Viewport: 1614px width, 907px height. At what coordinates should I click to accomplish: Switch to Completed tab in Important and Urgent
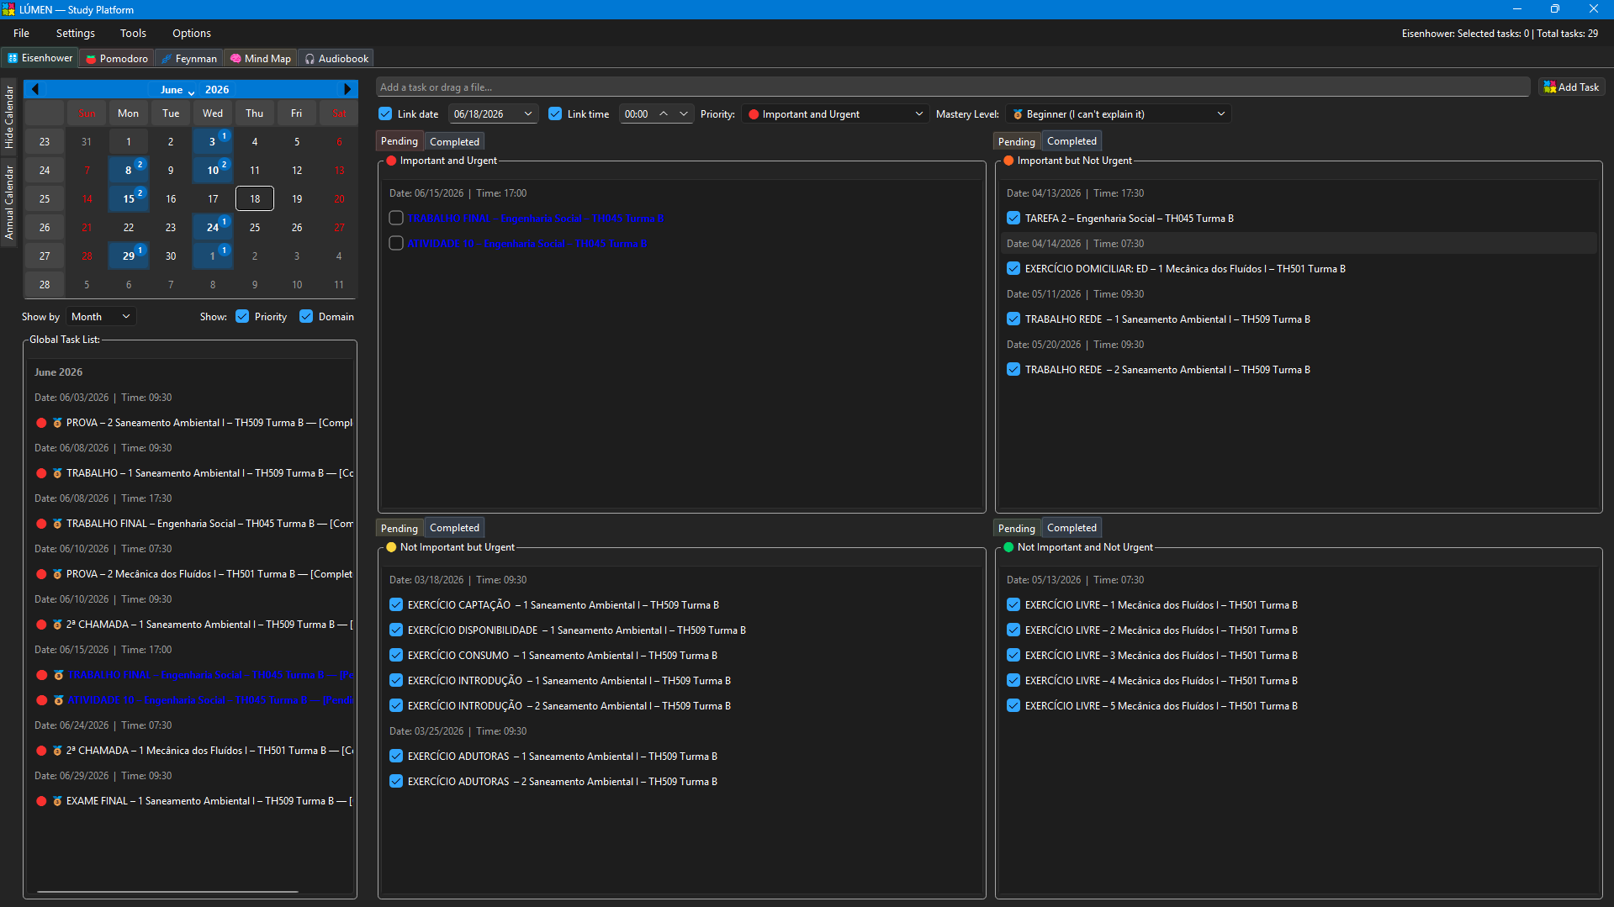(454, 142)
